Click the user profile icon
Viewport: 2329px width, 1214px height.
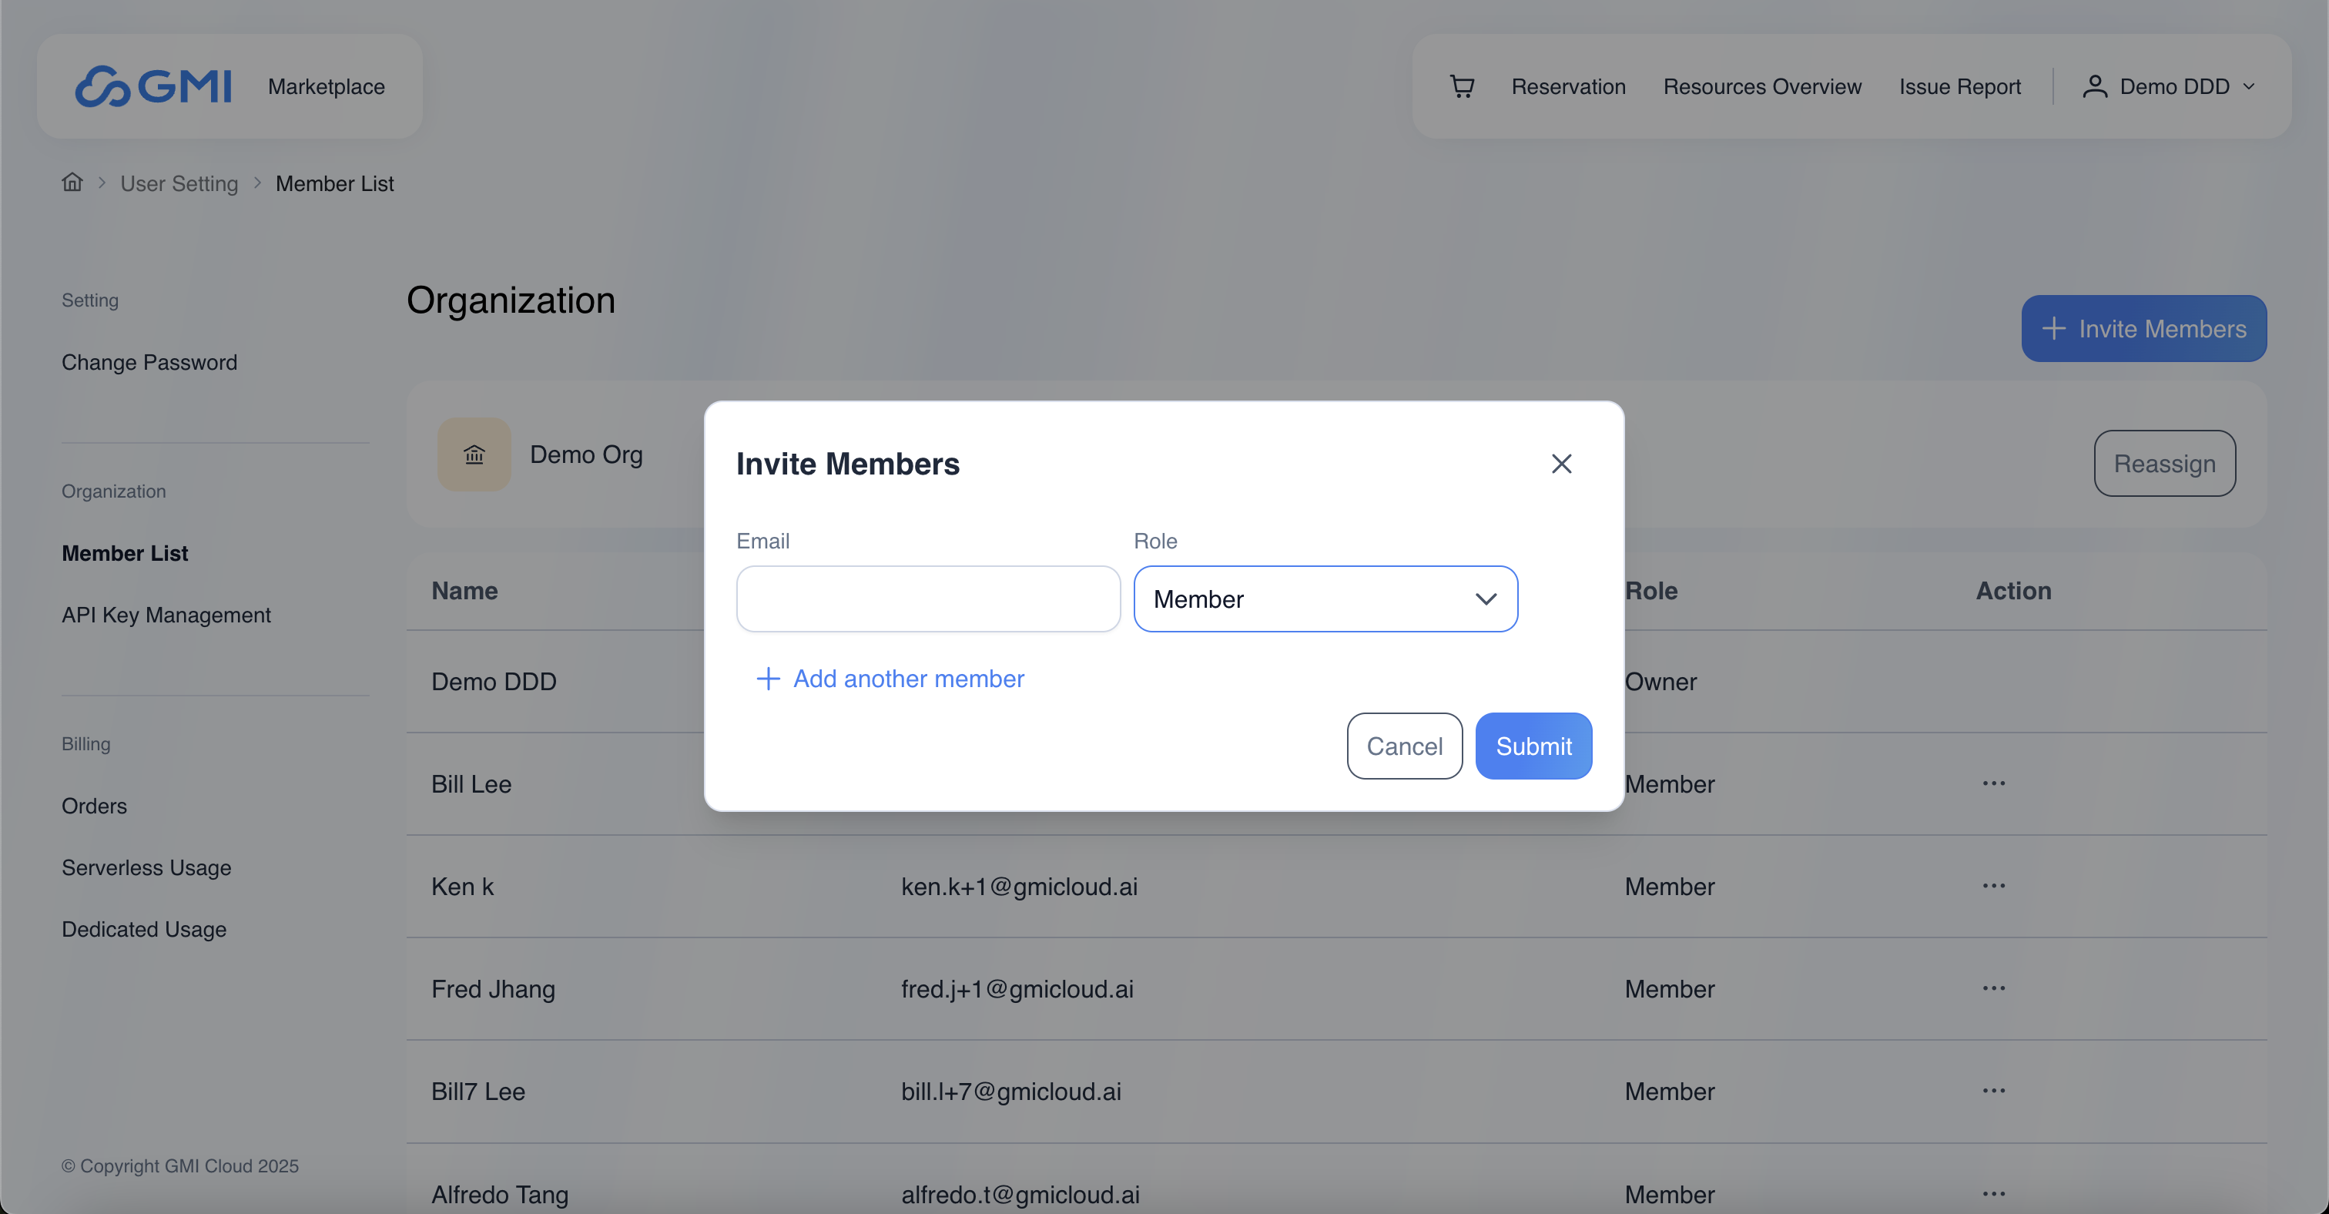click(2095, 87)
